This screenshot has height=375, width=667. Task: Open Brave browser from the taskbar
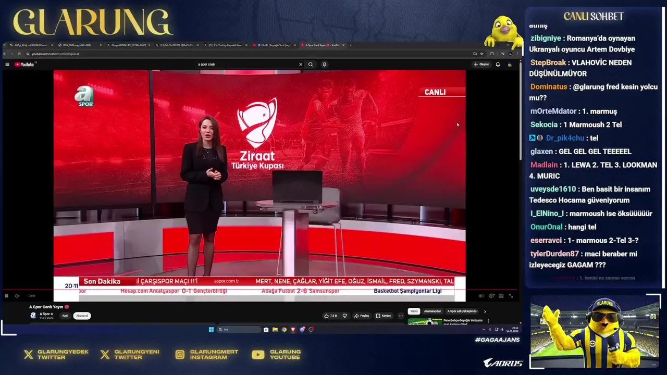click(x=293, y=330)
